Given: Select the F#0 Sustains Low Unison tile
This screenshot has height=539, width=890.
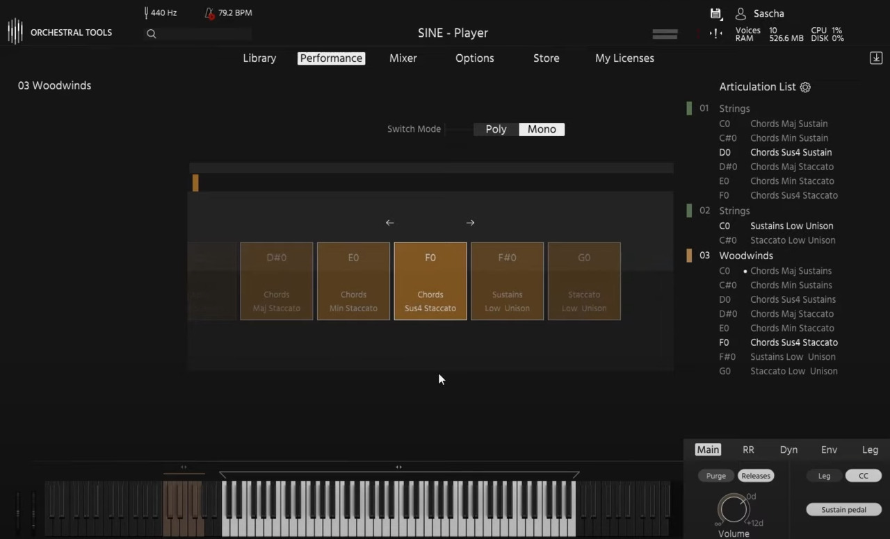Looking at the screenshot, I should (x=507, y=281).
